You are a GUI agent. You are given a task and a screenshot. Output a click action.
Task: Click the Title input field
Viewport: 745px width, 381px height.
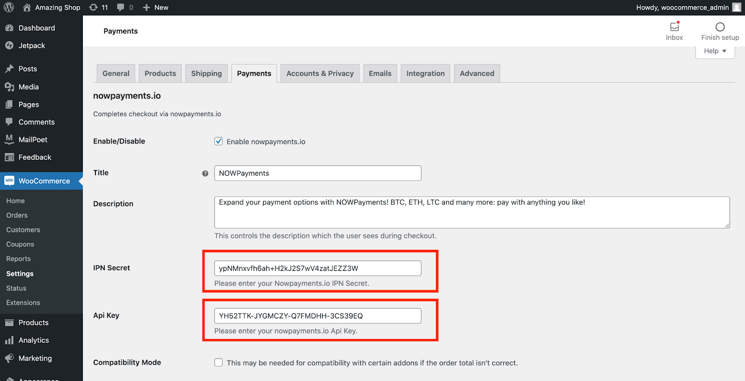318,173
